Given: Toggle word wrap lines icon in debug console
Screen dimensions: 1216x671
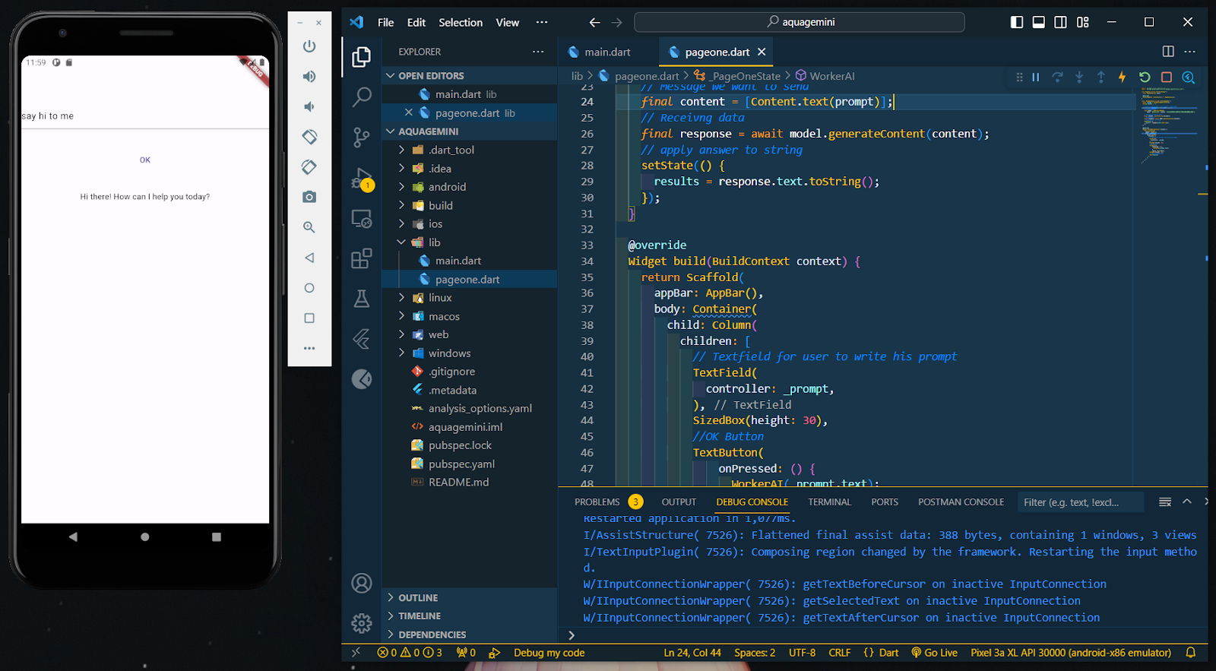Looking at the screenshot, I should click(x=1165, y=502).
